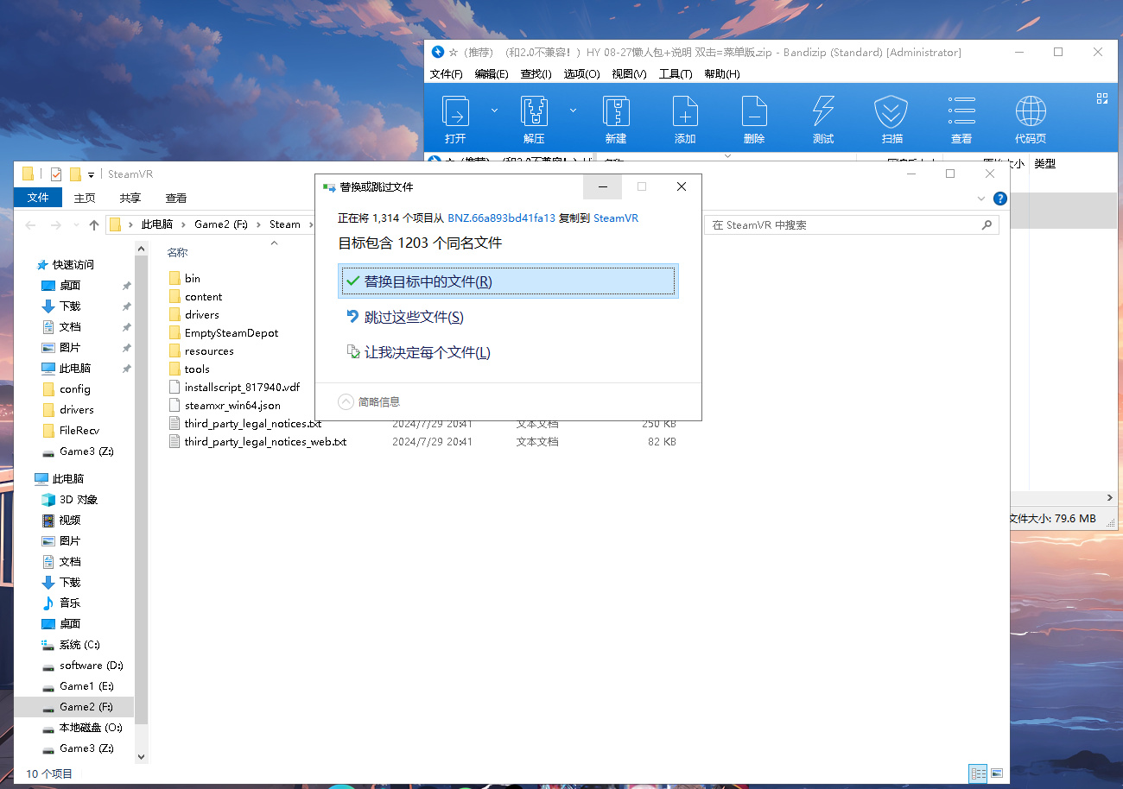The image size is (1123, 789).
Task: Choose 让我决定每个文件(L) in the dialog
Action: click(x=508, y=352)
